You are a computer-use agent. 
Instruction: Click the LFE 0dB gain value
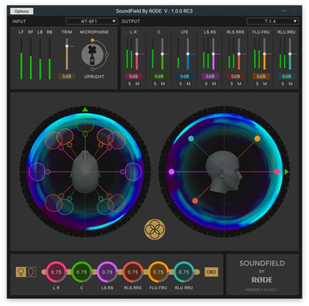[184, 76]
